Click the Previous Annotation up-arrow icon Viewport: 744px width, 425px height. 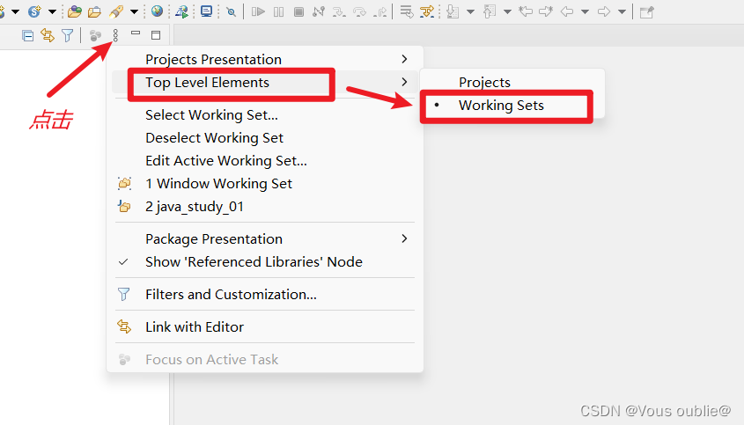(x=490, y=11)
